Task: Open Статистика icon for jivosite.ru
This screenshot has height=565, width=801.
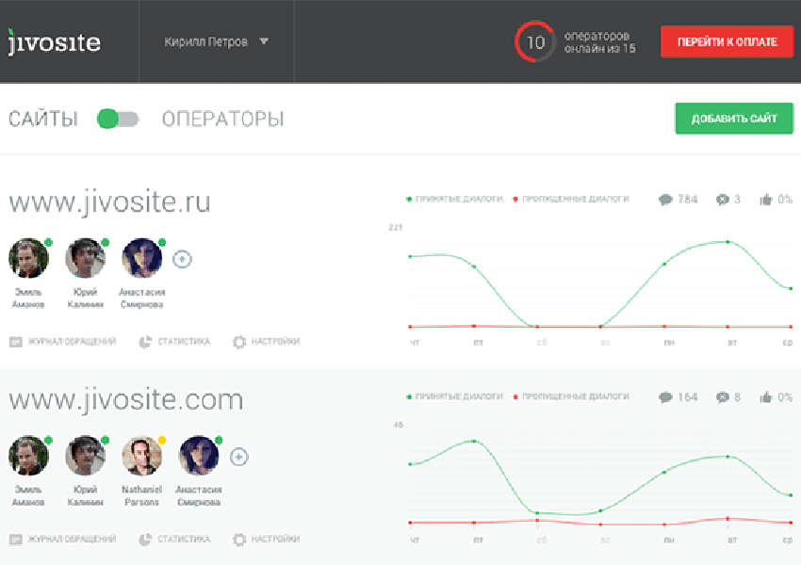Action: pyautogui.click(x=145, y=342)
